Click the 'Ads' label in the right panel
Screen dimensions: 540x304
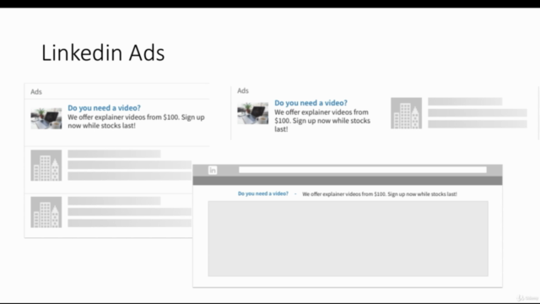pyautogui.click(x=243, y=90)
